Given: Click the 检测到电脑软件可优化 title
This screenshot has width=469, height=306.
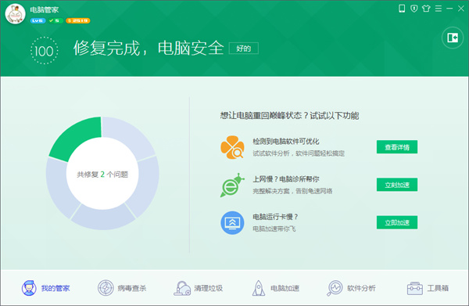Looking at the screenshot, I should 286,142.
